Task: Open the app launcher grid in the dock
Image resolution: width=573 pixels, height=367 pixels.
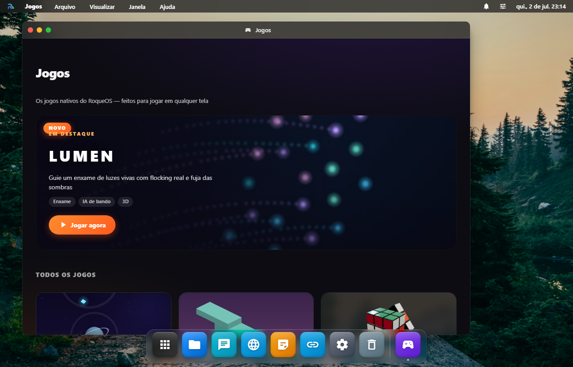Action: [x=165, y=345]
